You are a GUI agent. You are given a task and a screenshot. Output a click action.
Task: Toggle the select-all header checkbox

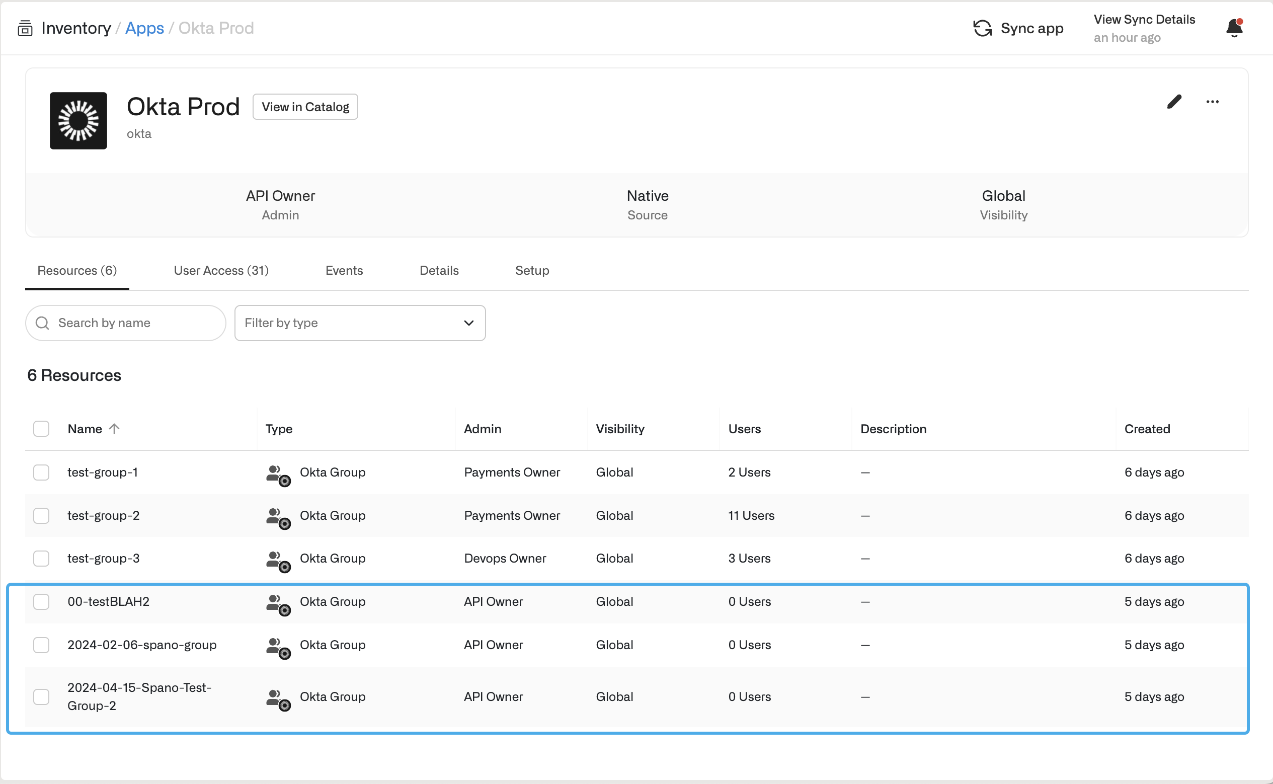point(41,429)
